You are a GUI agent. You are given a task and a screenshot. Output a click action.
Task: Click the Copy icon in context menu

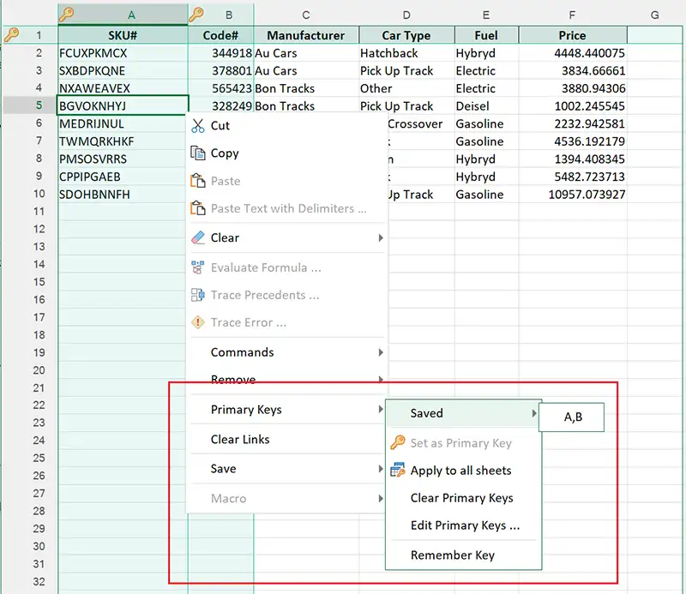pos(198,153)
